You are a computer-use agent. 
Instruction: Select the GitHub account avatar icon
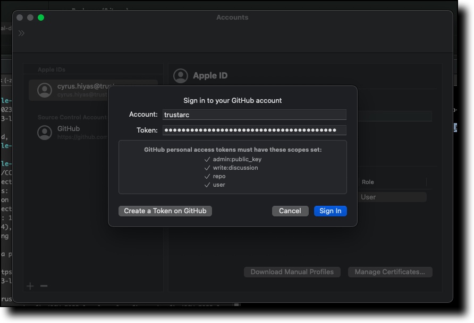[45, 133]
